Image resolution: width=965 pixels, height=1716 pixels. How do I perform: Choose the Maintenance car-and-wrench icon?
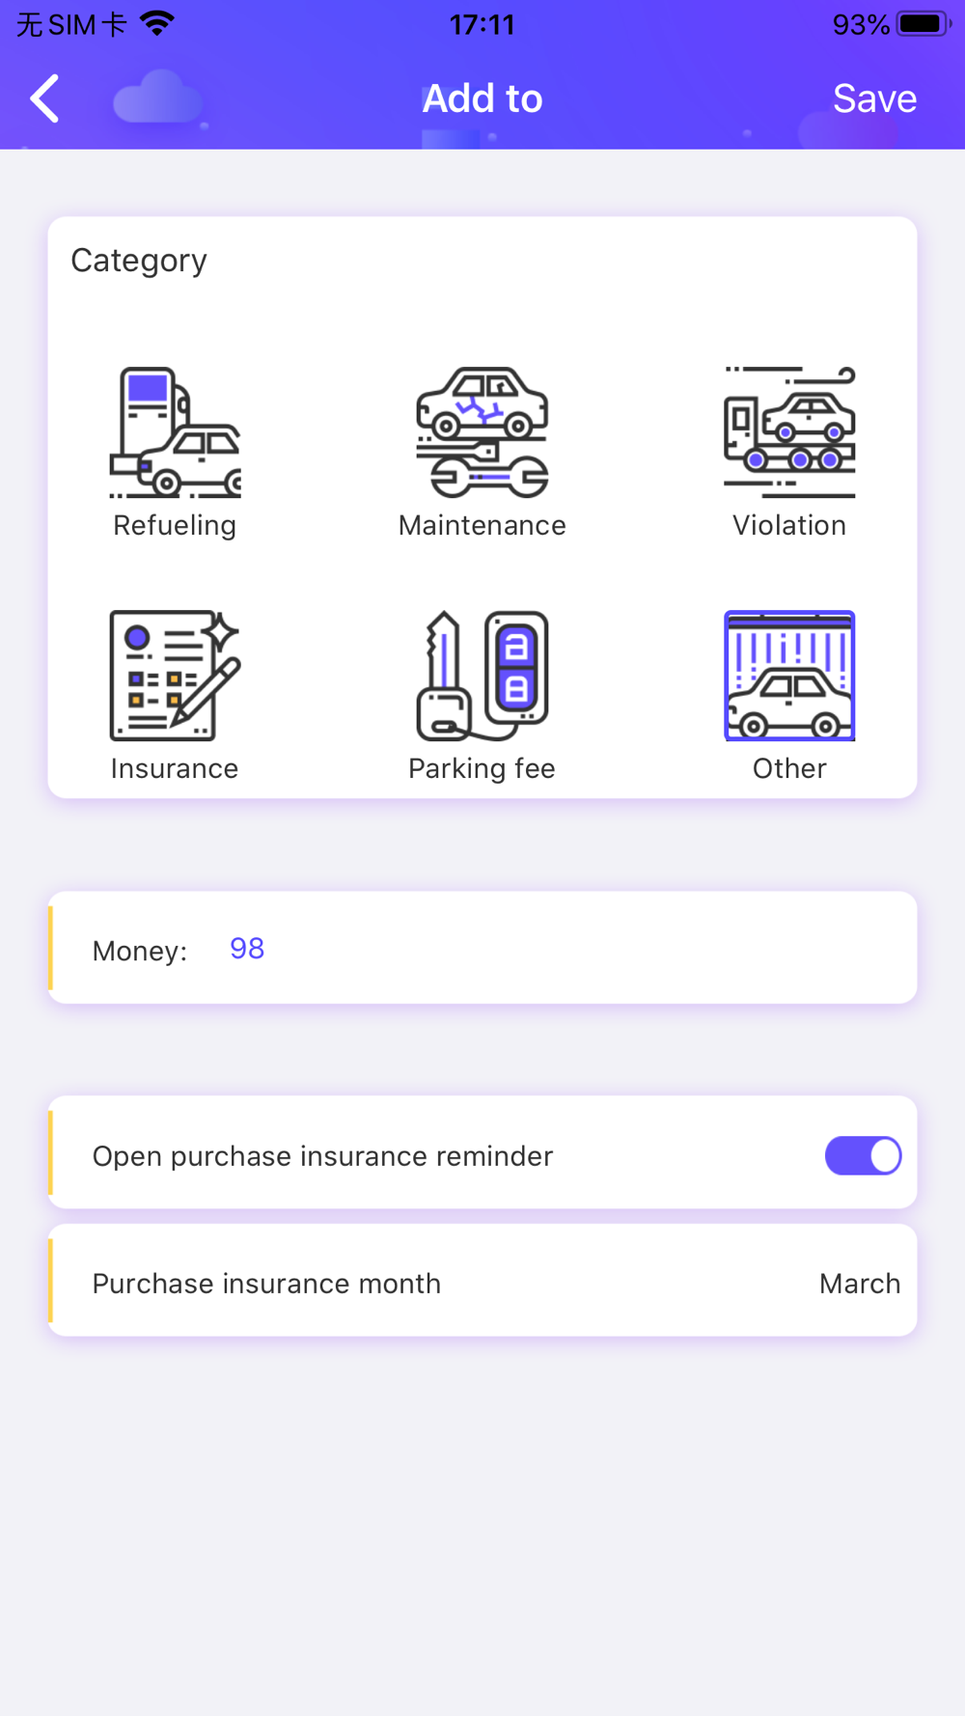(x=482, y=432)
